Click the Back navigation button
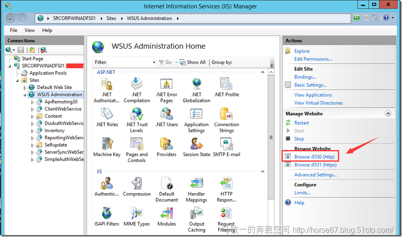402x237 pixels. 10,19
